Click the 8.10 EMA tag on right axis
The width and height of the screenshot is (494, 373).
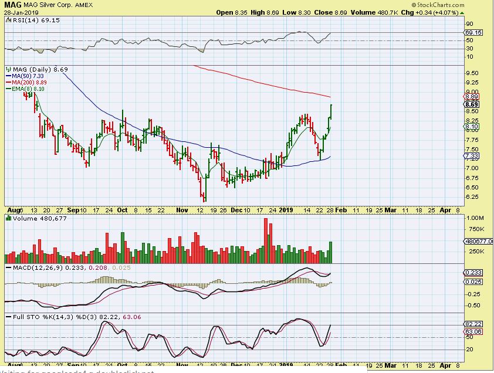click(x=472, y=127)
